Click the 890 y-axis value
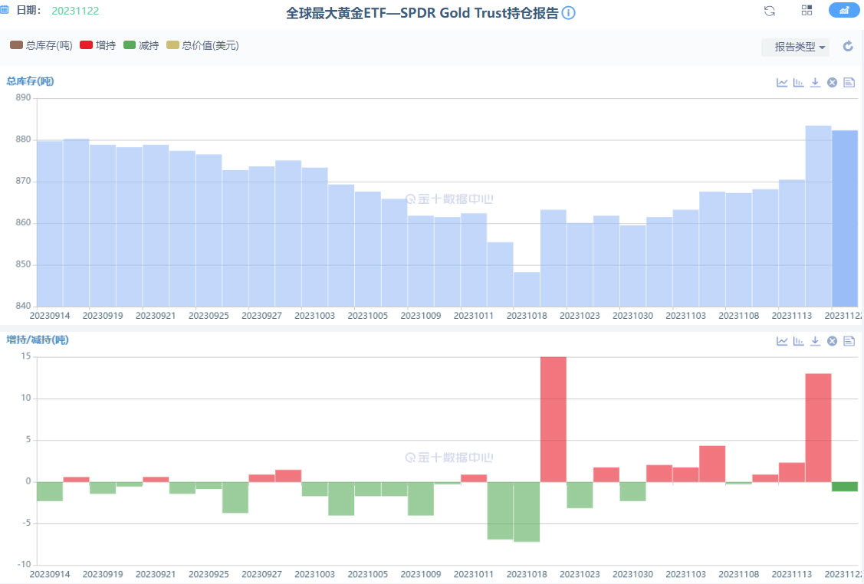This screenshot has height=584, width=864. click(x=23, y=97)
